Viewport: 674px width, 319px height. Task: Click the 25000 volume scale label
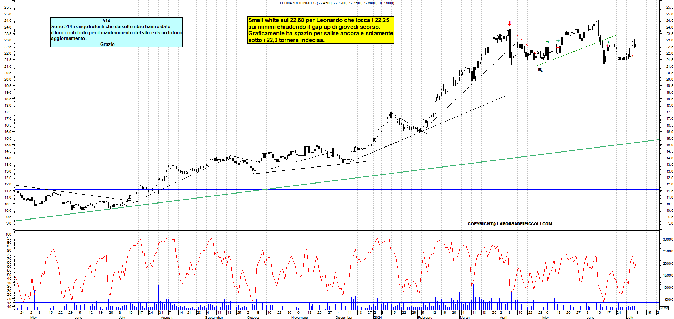(x=668, y=251)
